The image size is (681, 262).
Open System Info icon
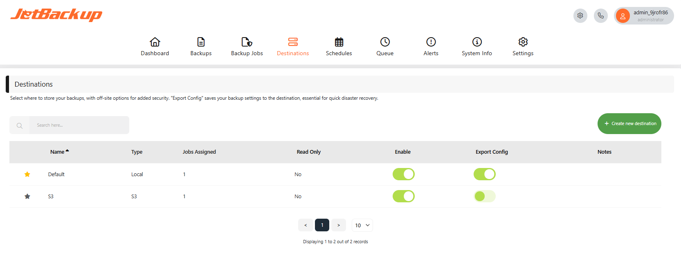pos(477,42)
